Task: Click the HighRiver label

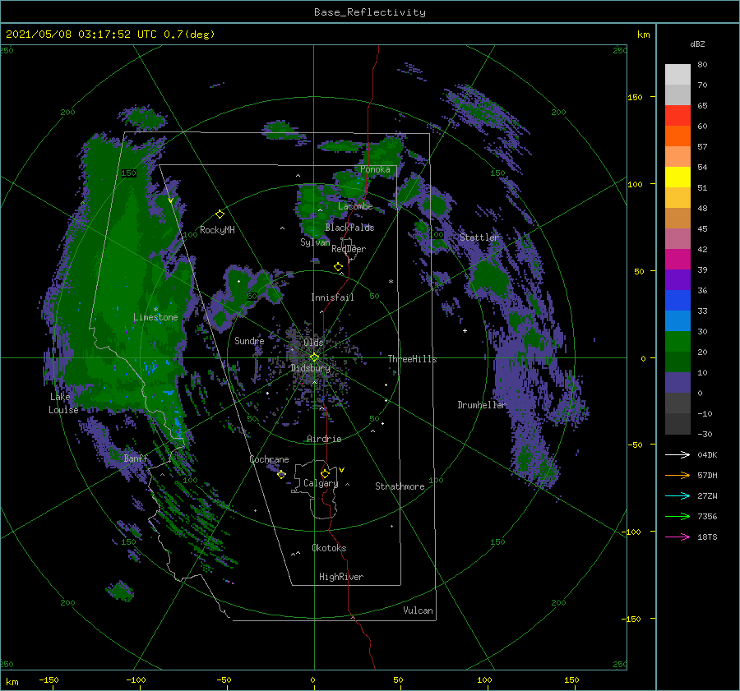Action: 341,577
